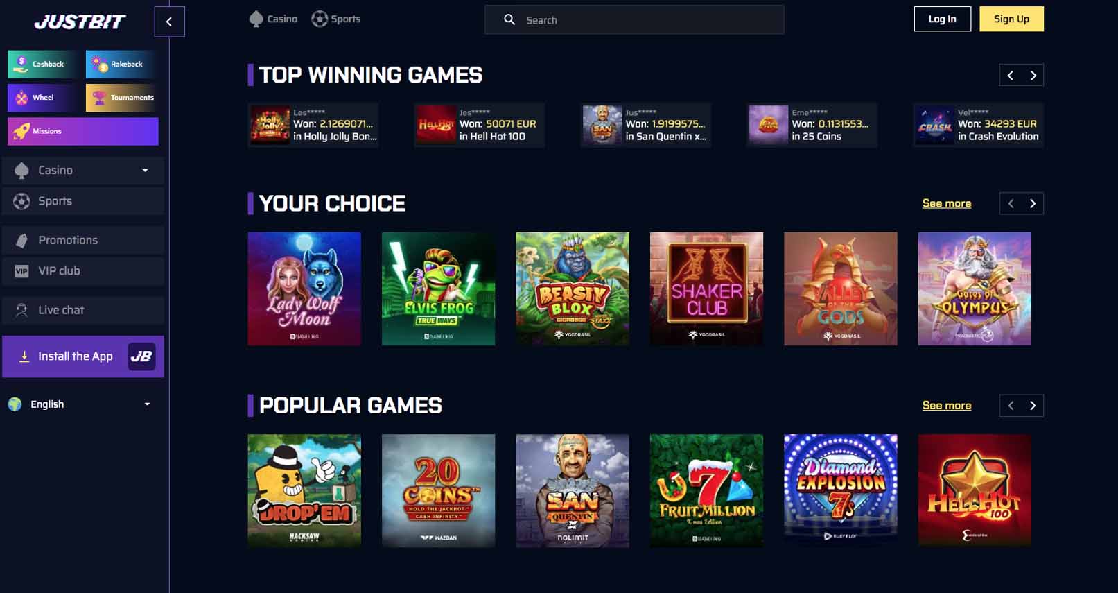Show previous Popular Games
The width and height of the screenshot is (1118, 593).
[x=1011, y=406]
